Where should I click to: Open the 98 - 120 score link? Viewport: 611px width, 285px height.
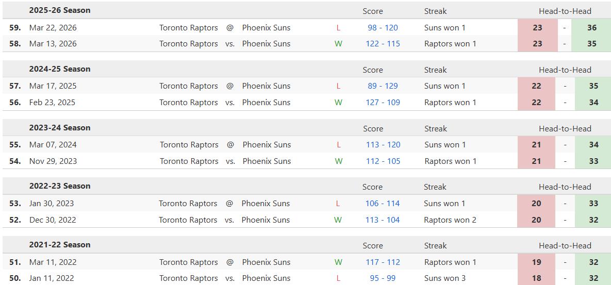pos(383,28)
